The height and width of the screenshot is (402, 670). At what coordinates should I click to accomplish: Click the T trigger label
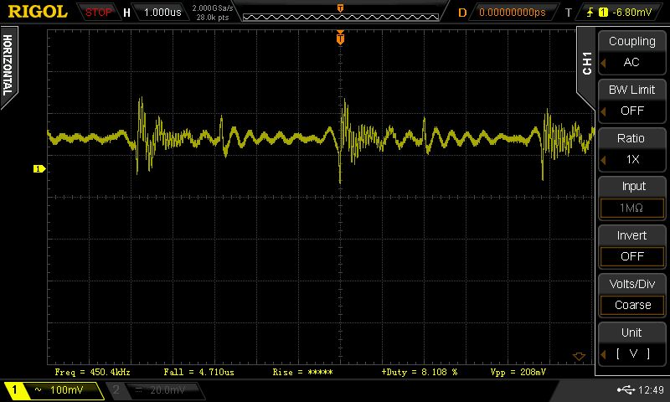coord(569,13)
